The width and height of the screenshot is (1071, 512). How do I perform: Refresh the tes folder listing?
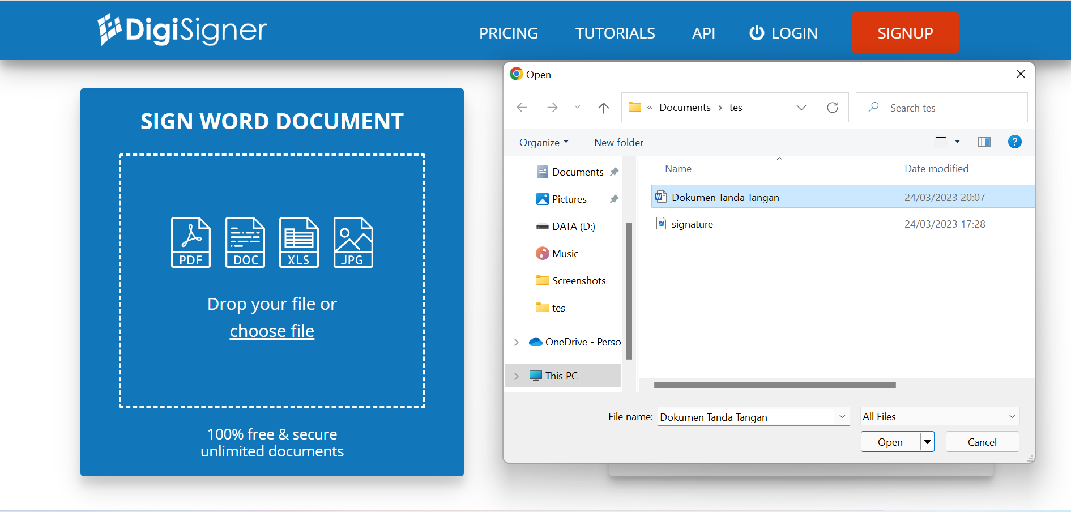click(833, 108)
